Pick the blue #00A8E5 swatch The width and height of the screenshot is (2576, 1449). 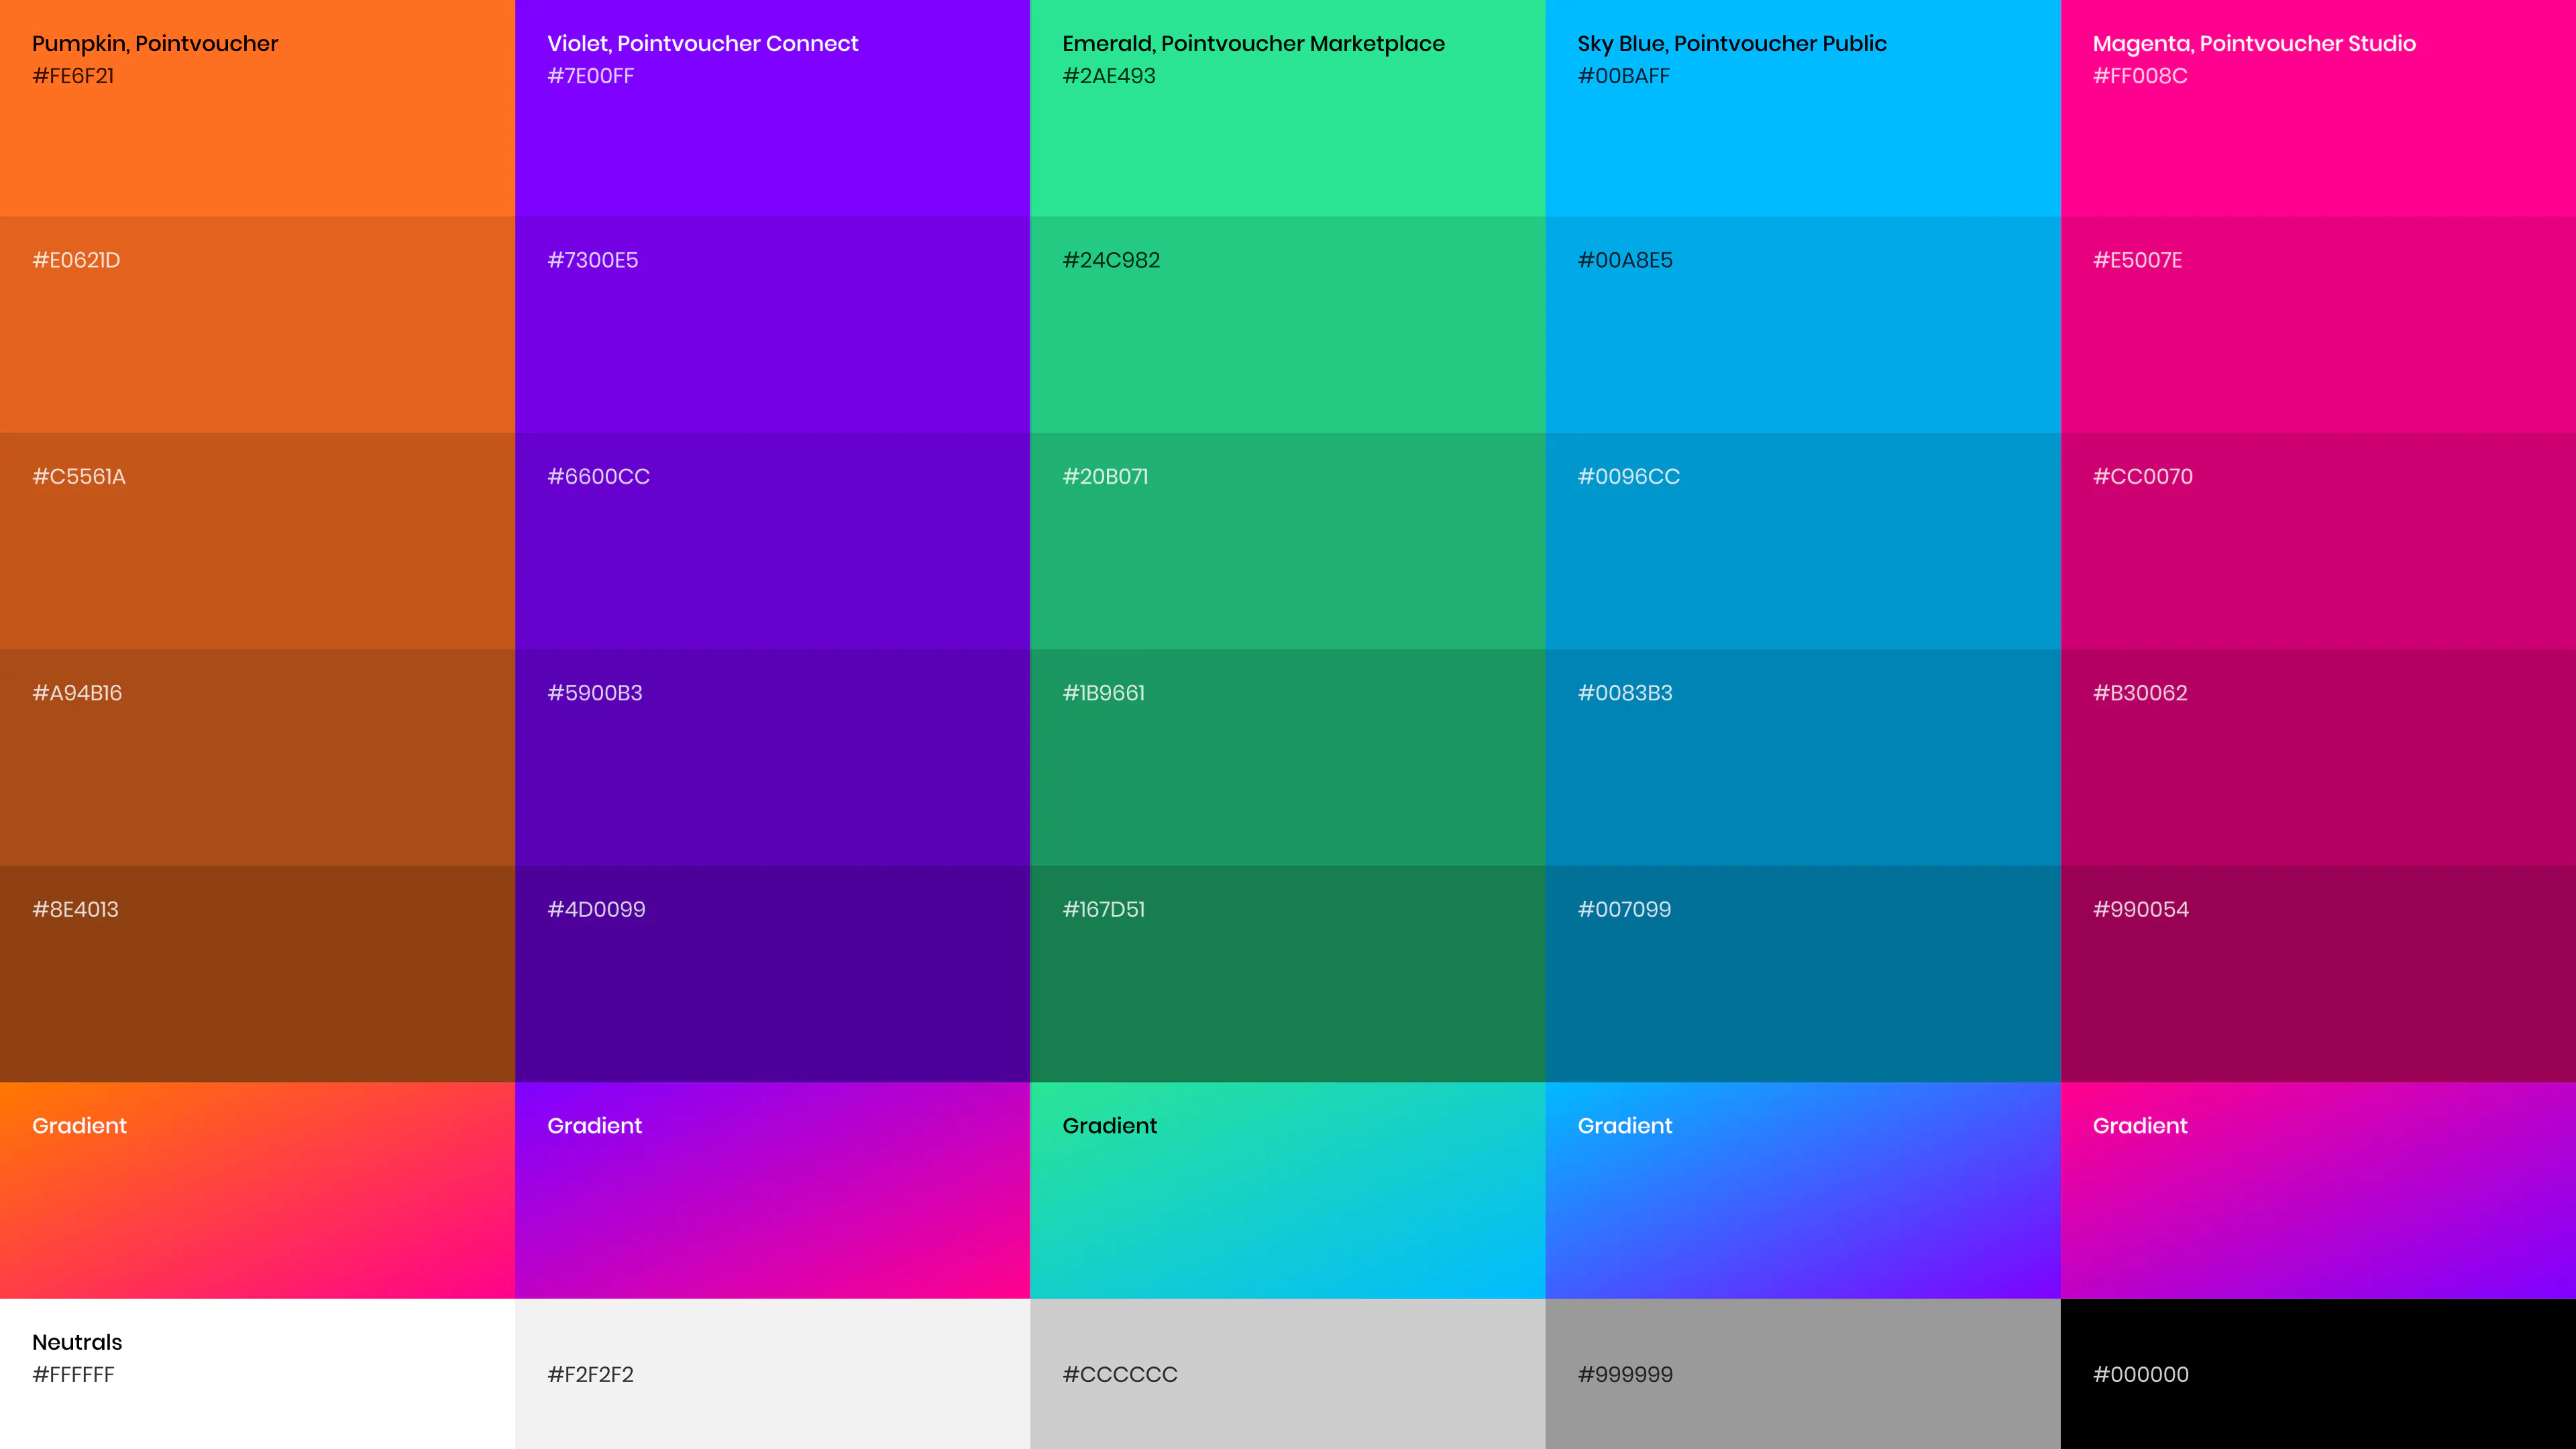pos(1803,325)
